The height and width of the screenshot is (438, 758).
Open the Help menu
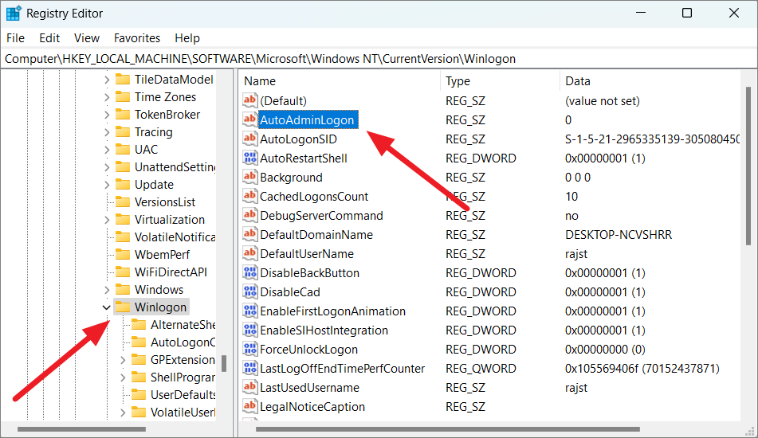[187, 37]
